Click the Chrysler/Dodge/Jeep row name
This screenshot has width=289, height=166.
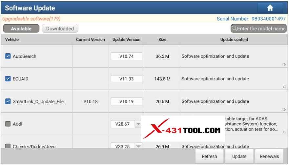[x=34, y=146]
